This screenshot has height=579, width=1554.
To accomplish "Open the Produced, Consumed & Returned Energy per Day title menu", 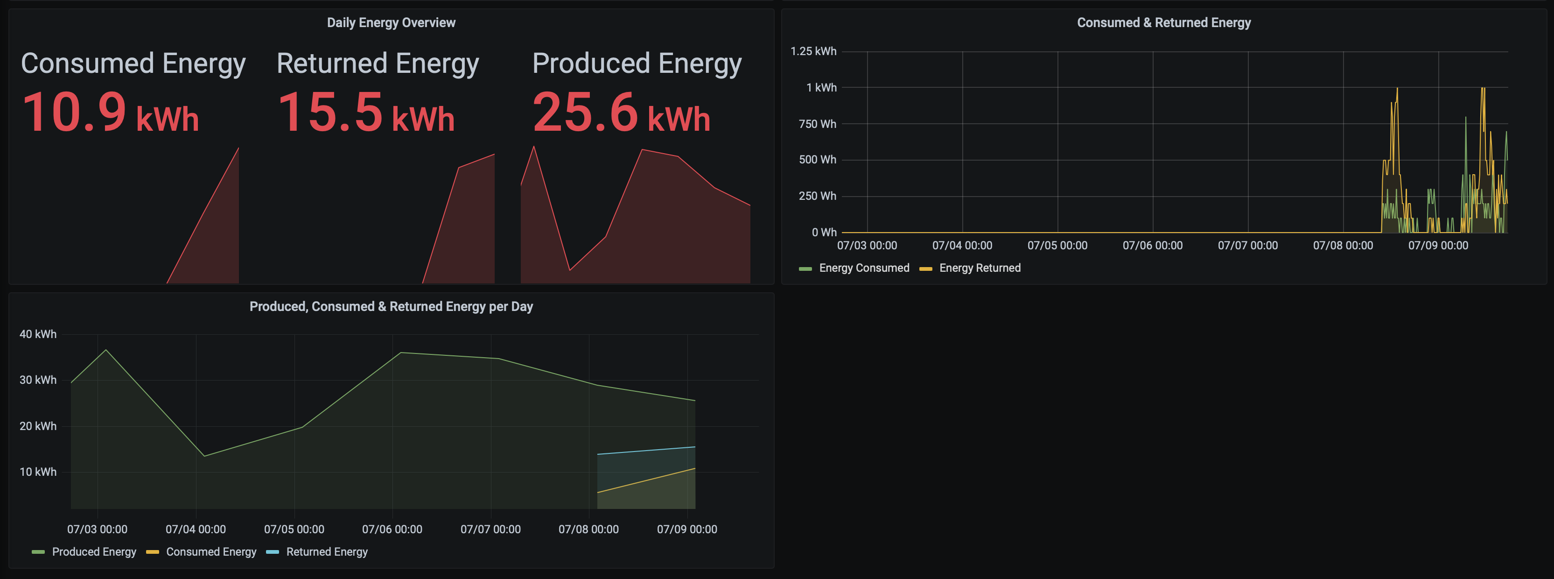I will click(x=391, y=307).
